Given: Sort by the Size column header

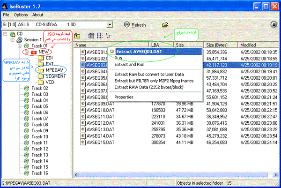Looking at the screenshot, I should tap(189, 45).
